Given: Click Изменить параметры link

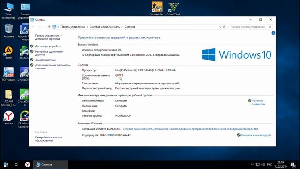Looking at the screenshot, I should click(x=258, y=102).
